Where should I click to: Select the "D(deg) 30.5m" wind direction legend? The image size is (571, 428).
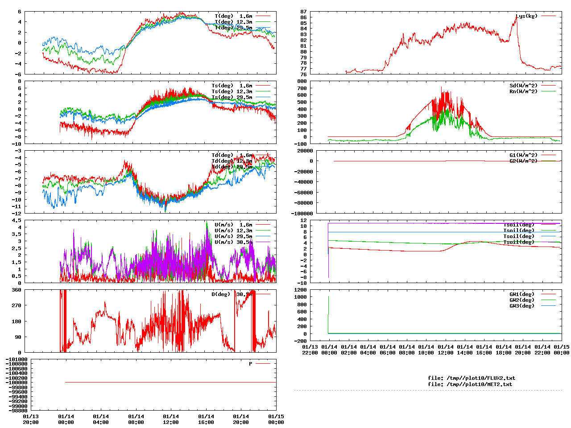point(232,294)
